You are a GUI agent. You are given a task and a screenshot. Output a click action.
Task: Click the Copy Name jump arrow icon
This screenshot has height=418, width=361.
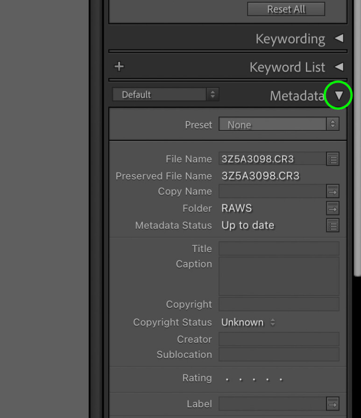pos(333,191)
